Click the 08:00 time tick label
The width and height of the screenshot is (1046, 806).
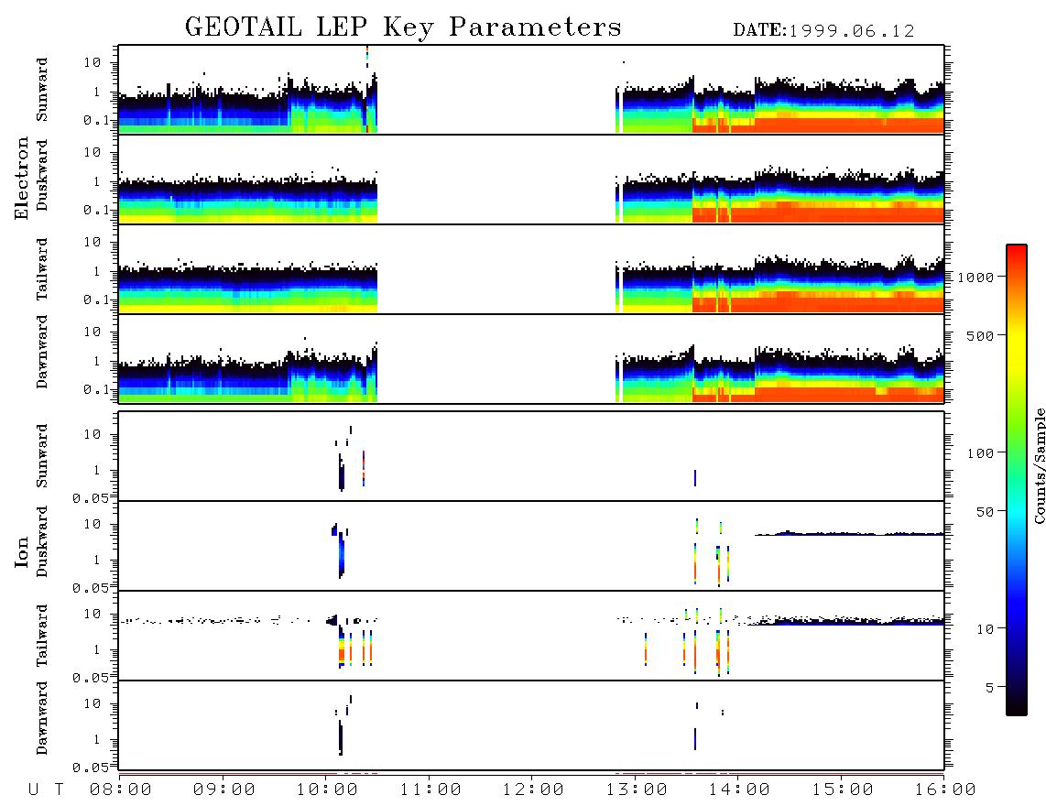(x=121, y=790)
